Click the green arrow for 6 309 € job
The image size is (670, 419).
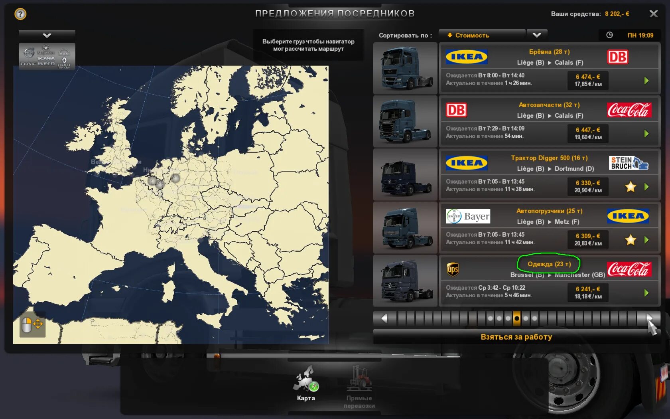pyautogui.click(x=646, y=240)
